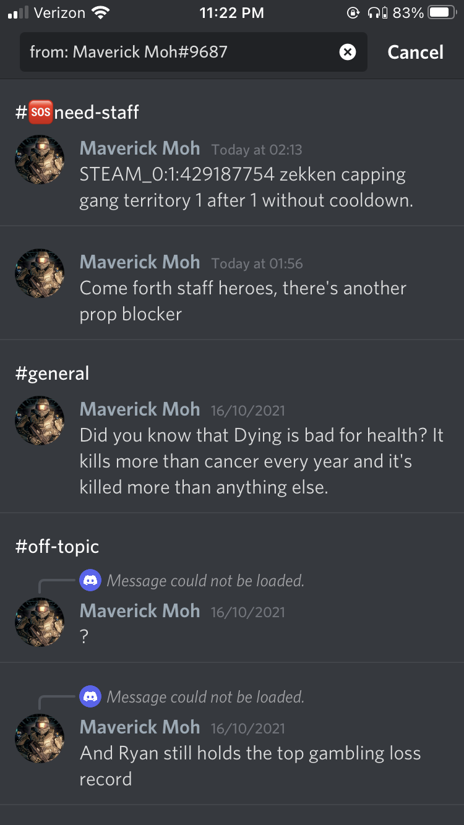Screen dimensions: 464x825
Task: Tap the SOS emoji in the channel name
Action: pos(41,112)
